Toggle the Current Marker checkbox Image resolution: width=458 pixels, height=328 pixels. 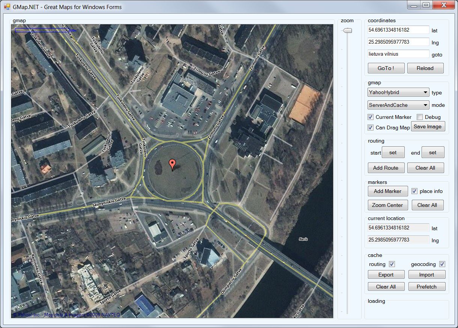click(x=371, y=117)
